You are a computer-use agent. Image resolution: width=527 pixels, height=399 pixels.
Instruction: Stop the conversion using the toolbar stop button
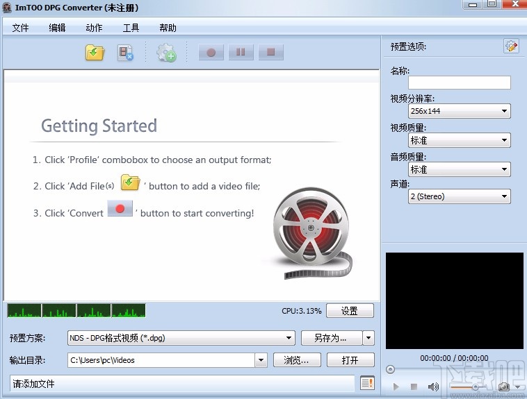tap(271, 52)
